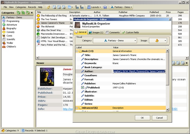Click the book icon in Editor header
The height and width of the screenshot is (134, 190).
[77, 25]
